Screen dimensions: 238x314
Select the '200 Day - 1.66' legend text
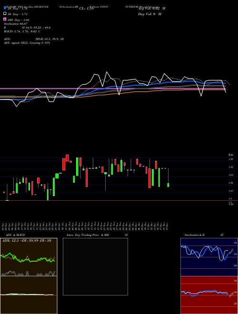click(x=18, y=20)
